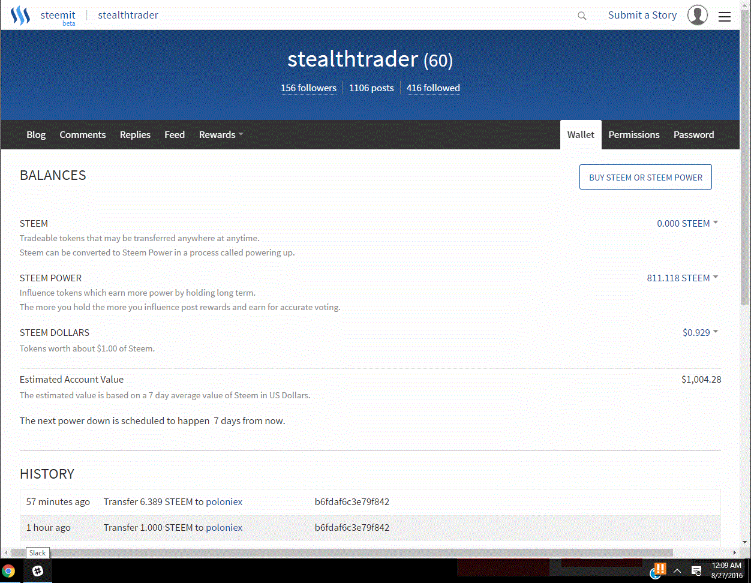Open the Action Center notifications icon
This screenshot has height=583, width=751.
(696, 571)
